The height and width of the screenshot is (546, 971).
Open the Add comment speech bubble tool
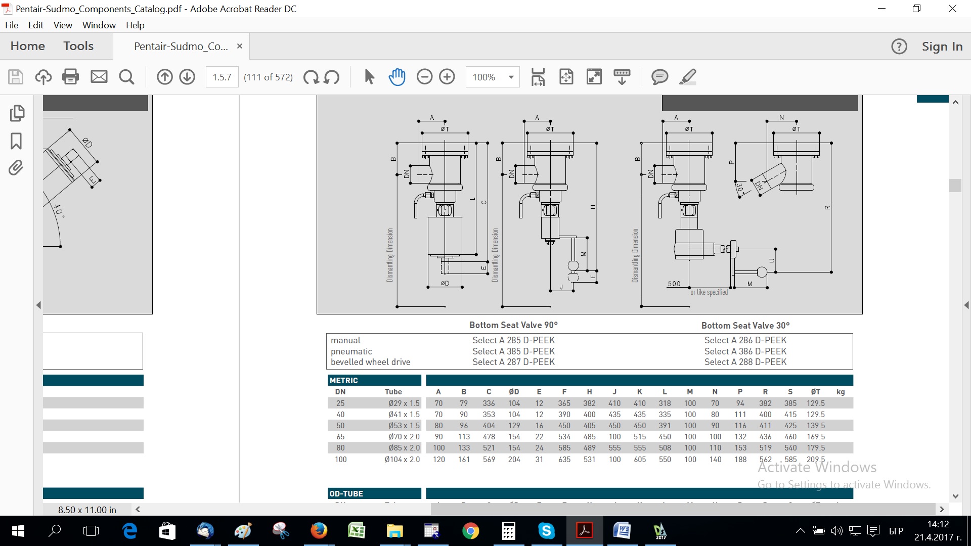(659, 77)
